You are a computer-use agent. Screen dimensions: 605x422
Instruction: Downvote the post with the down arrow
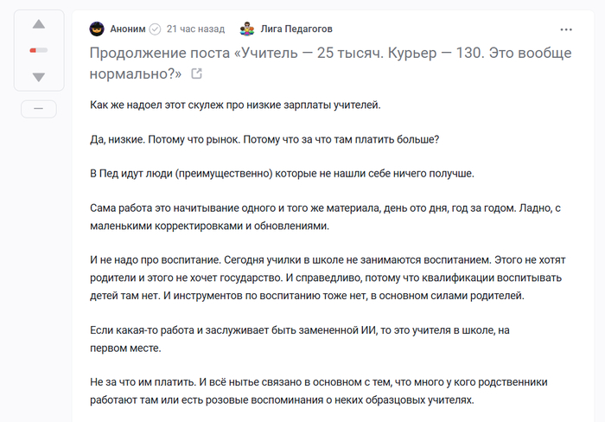38,77
